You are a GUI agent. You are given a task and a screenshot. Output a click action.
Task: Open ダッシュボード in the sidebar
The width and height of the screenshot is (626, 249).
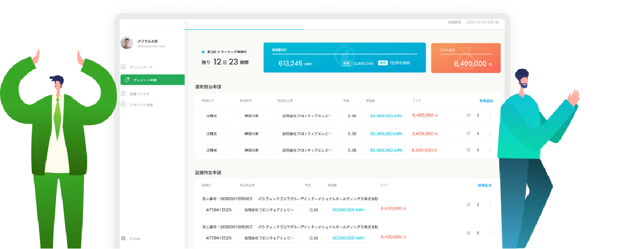[140, 67]
